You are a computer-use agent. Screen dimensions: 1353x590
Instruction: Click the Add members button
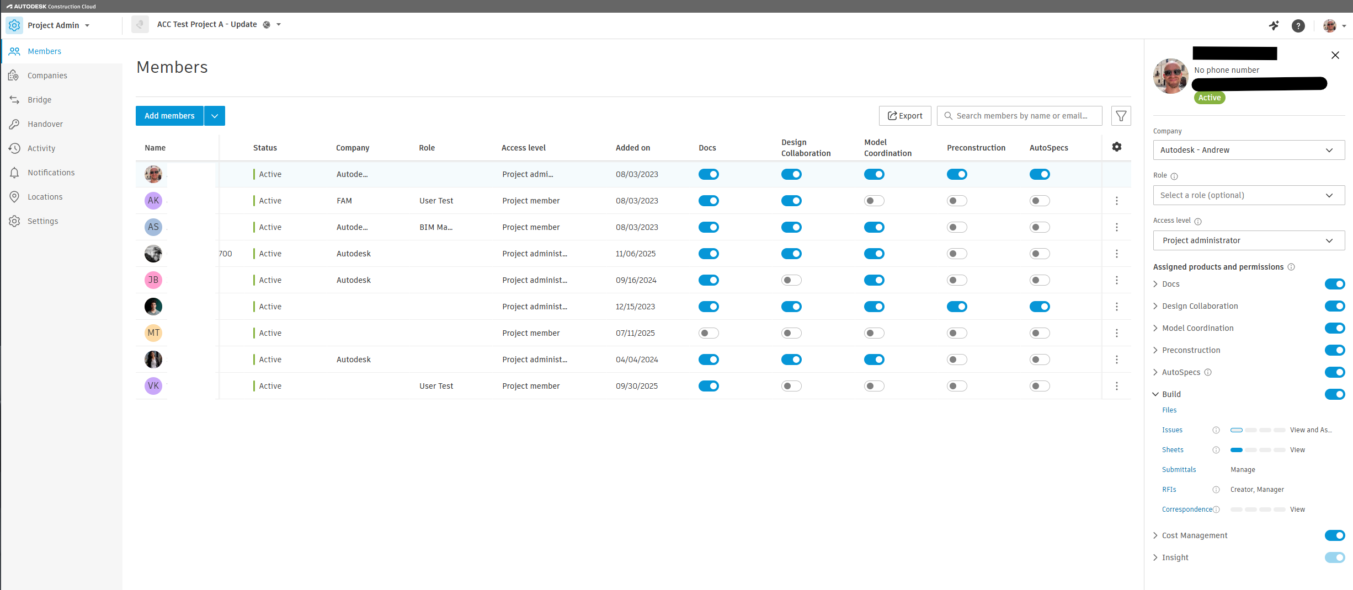point(169,116)
